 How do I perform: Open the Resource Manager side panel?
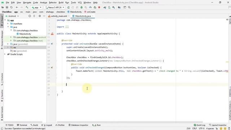pos(2,40)
